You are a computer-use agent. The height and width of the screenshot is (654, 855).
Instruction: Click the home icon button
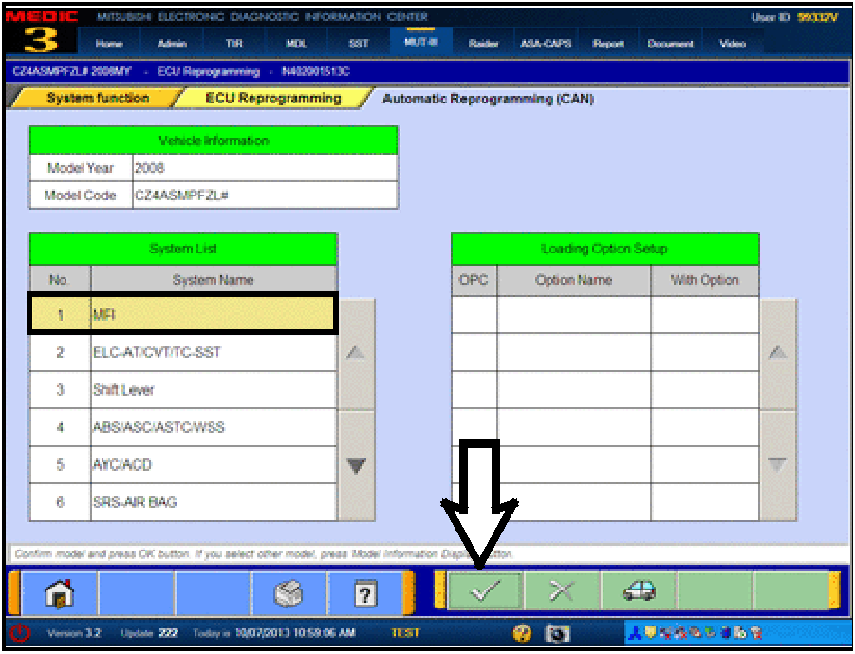60,592
